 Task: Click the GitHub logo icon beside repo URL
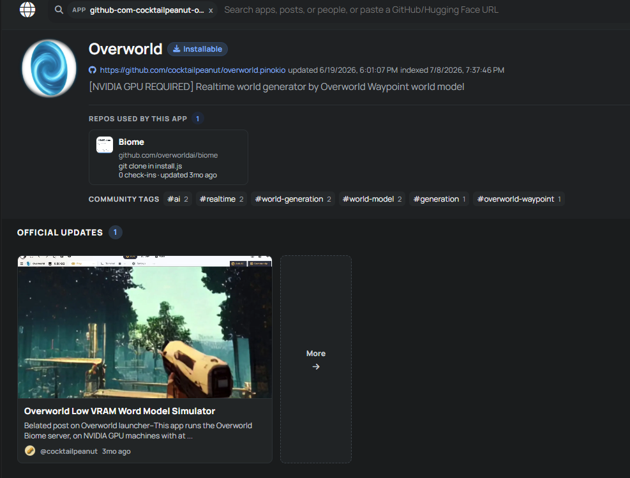(93, 70)
